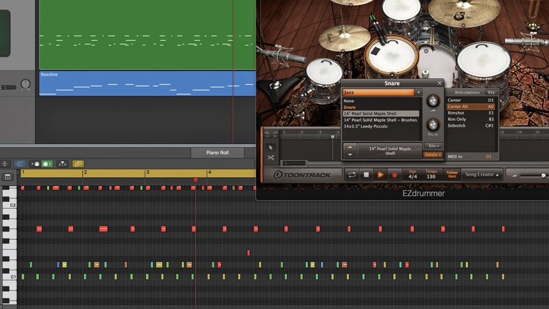The width and height of the screenshot is (549, 309).
Task: Click the left crash cymbal
Action: (344, 38)
